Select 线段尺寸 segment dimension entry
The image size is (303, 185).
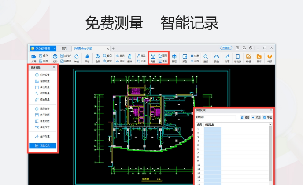[43, 127]
